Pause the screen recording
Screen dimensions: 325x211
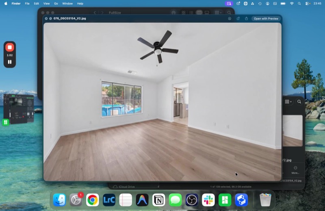pos(9,62)
